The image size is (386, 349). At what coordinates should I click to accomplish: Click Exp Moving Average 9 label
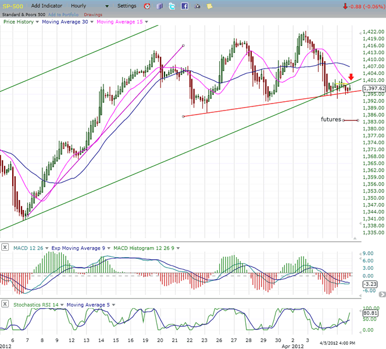tap(78, 248)
